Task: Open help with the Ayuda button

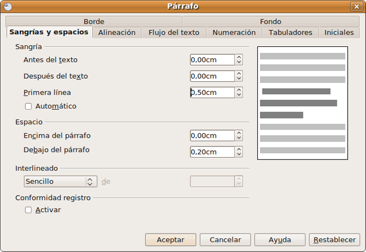Action: pos(280,240)
